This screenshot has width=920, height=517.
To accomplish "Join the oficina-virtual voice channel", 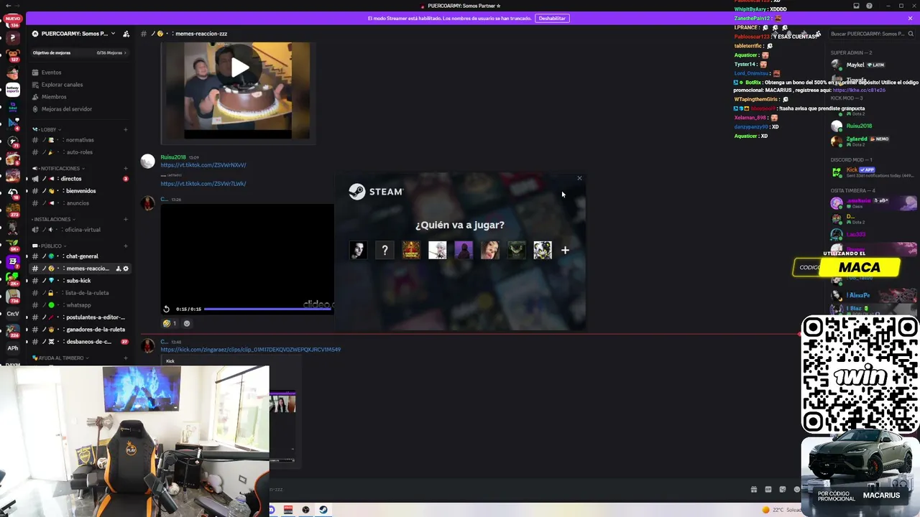I will [80, 230].
